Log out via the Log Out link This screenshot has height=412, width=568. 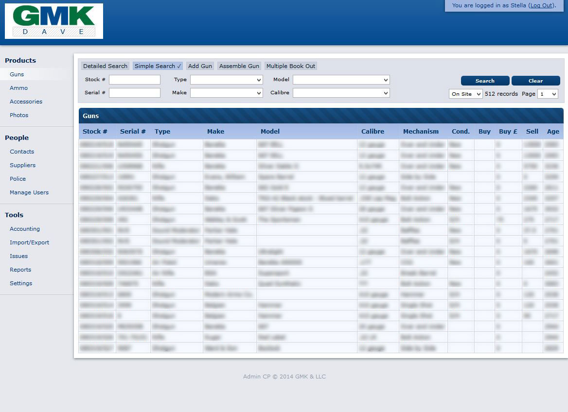[541, 5]
